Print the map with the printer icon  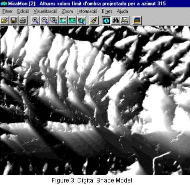[23, 21]
